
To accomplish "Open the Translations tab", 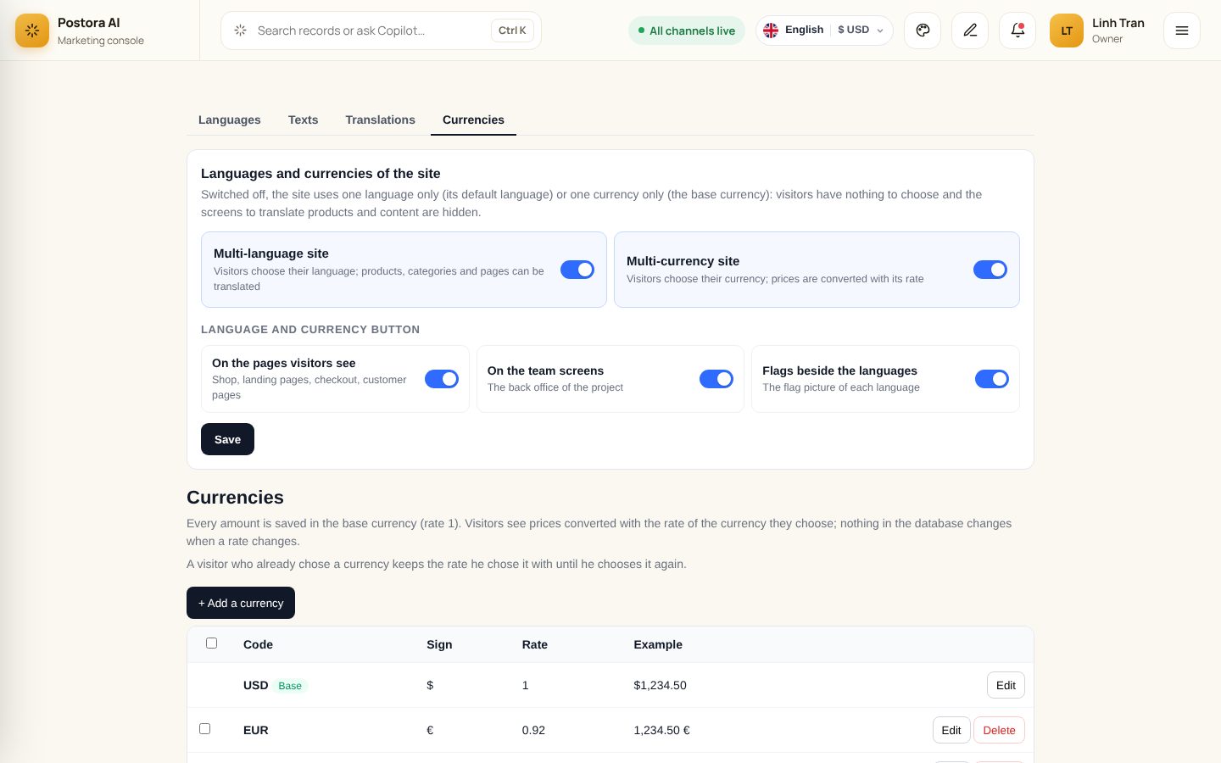I will click(x=380, y=120).
